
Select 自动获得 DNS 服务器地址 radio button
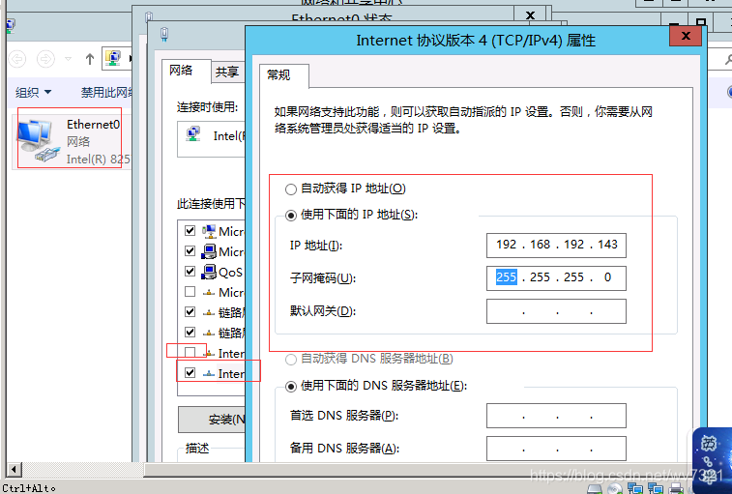[x=291, y=359]
